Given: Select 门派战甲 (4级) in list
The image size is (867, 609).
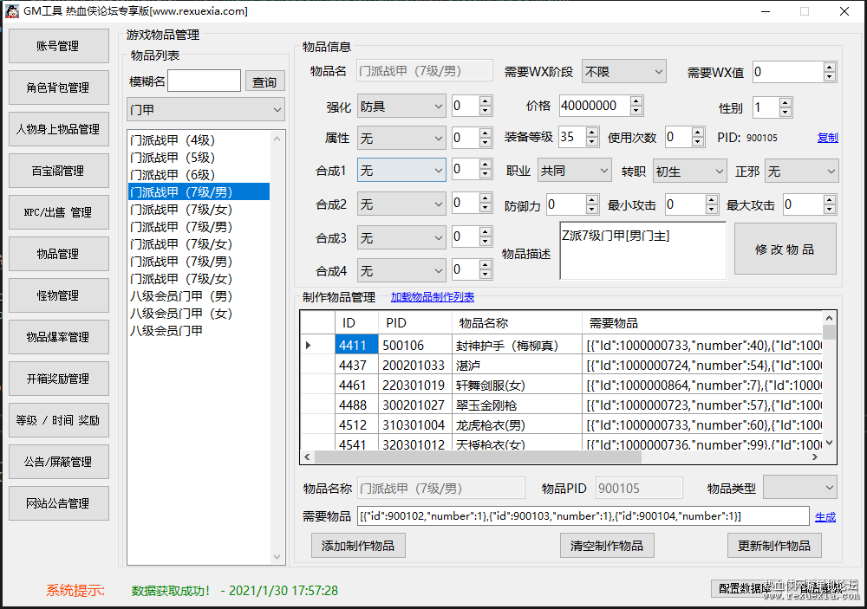Looking at the screenshot, I should click(199, 140).
